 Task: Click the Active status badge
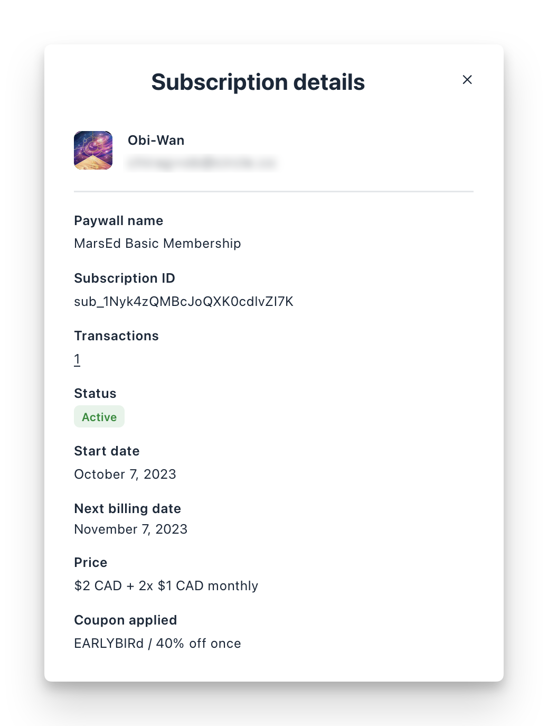click(x=99, y=416)
